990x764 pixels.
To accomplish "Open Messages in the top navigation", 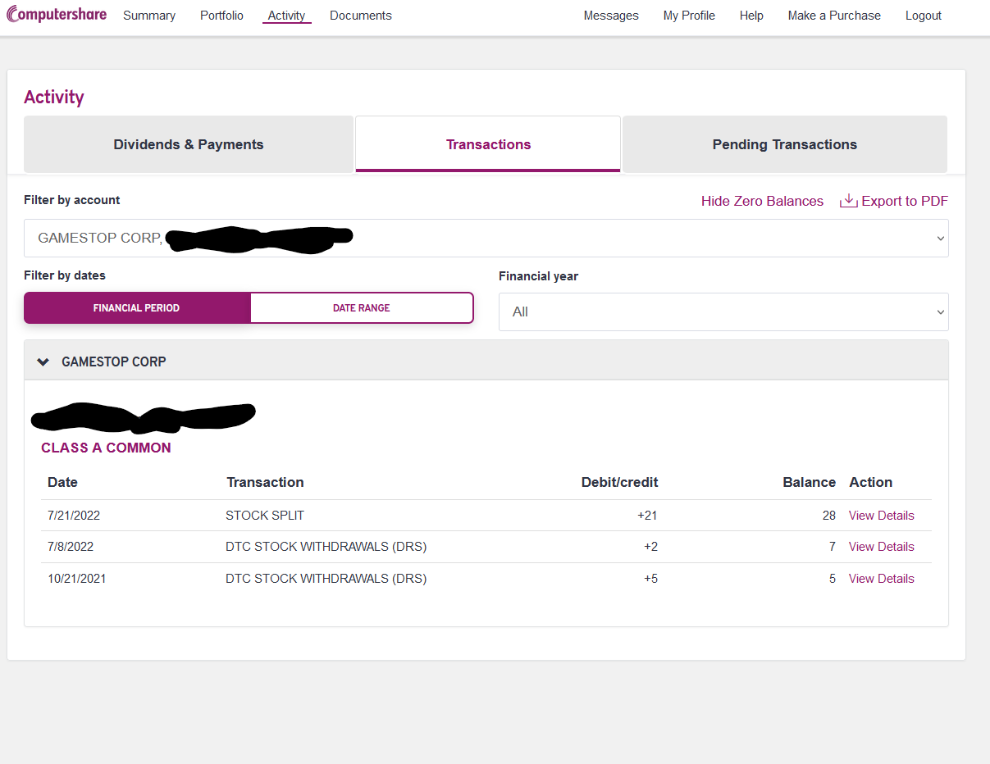I will click(x=611, y=16).
